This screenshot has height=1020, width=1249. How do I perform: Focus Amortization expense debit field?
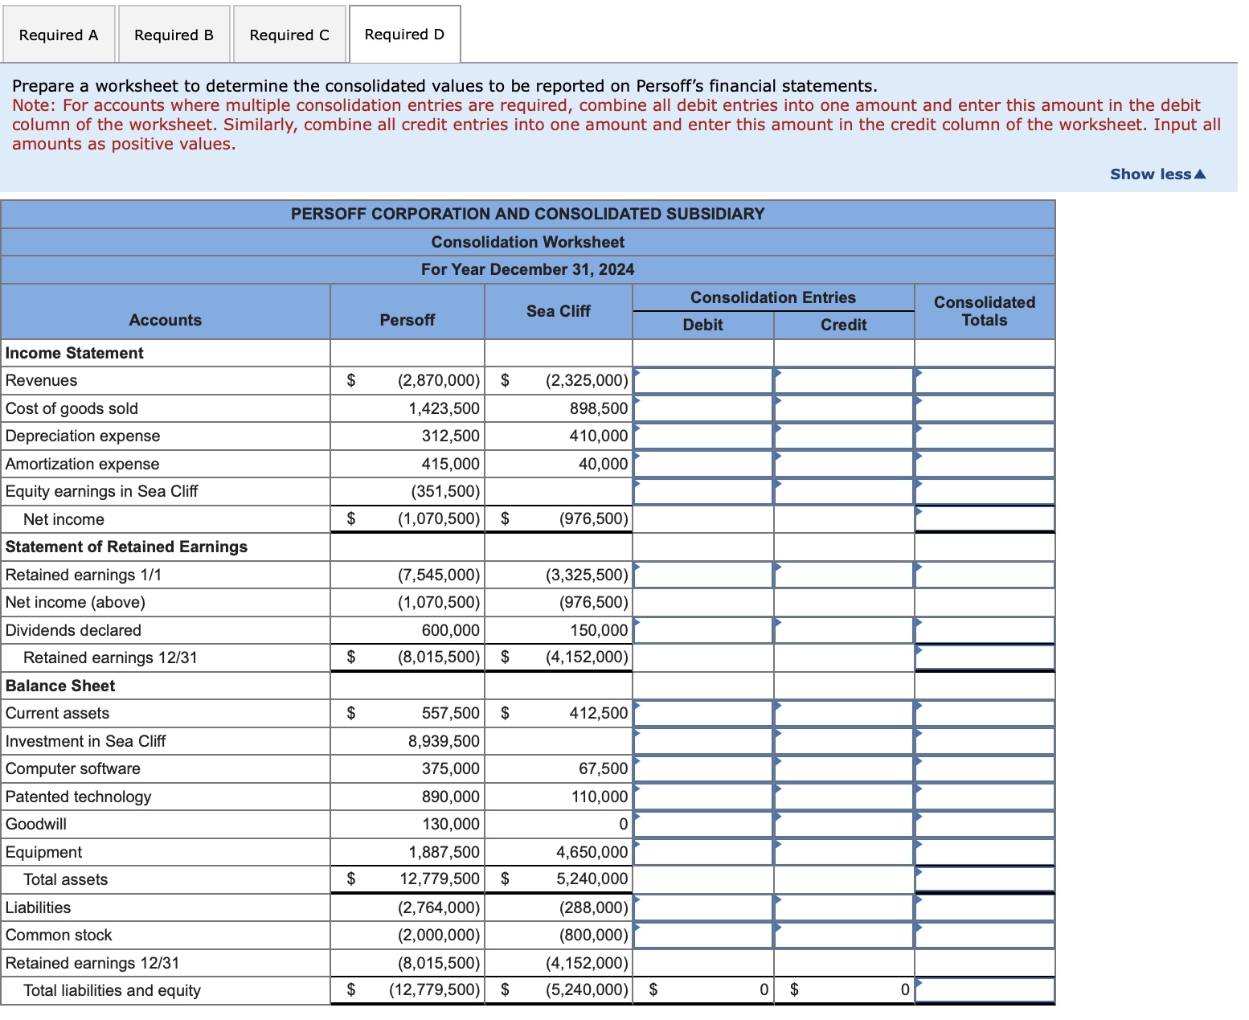[703, 464]
